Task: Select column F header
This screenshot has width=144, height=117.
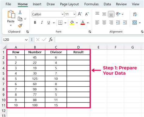Action: click(115, 47)
